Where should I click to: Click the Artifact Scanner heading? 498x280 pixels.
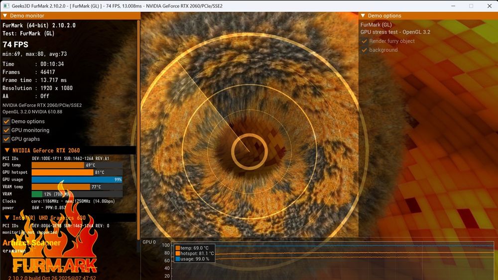pyautogui.click(x=31, y=243)
